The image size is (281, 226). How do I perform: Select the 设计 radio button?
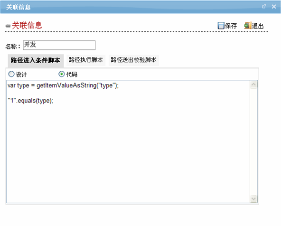coord(11,74)
